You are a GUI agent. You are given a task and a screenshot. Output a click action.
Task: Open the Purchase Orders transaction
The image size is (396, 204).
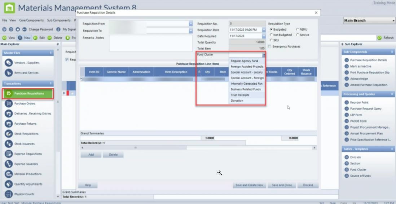pyautogui.click(x=25, y=103)
